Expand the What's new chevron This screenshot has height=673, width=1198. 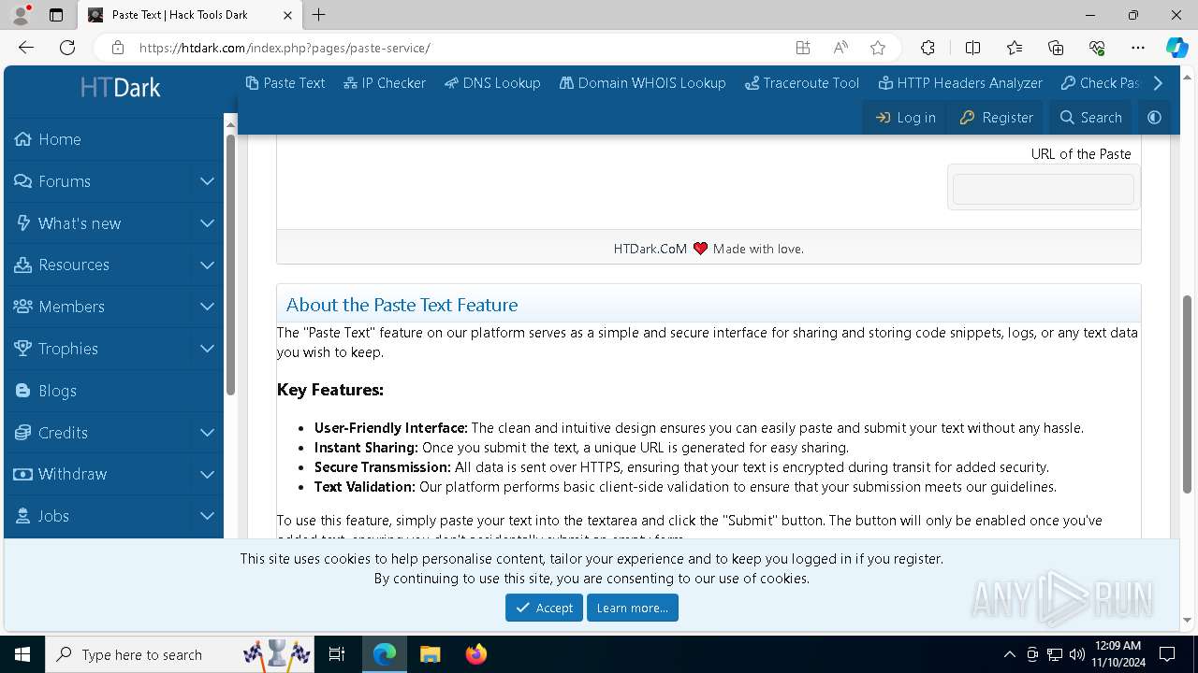coord(207,223)
